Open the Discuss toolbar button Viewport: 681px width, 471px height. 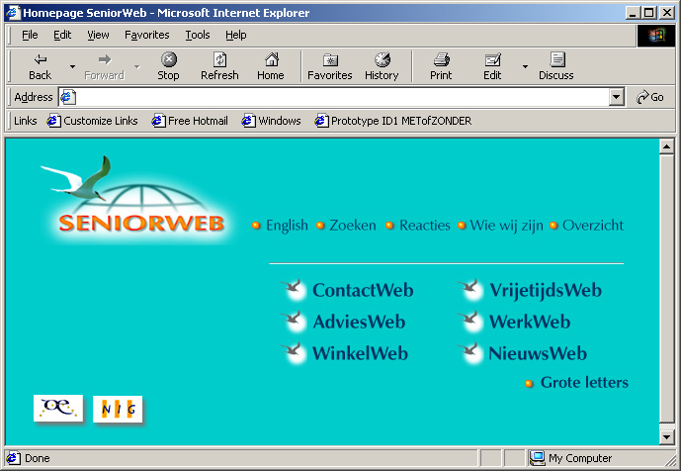(556, 66)
